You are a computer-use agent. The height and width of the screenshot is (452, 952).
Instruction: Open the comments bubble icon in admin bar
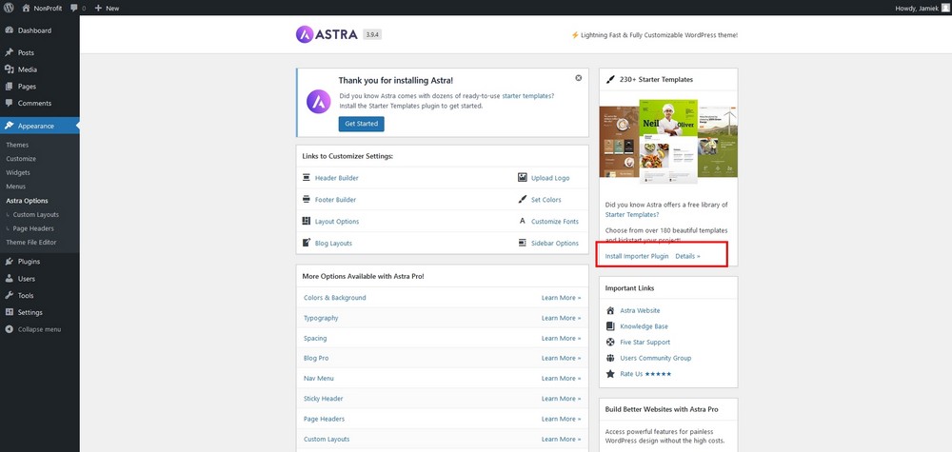(73, 8)
